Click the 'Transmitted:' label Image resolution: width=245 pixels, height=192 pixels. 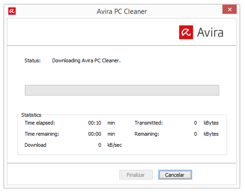tap(149, 123)
